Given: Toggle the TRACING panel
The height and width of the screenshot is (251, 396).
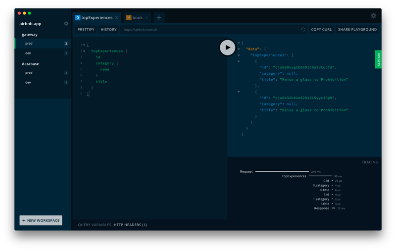Looking at the screenshot, I should pyautogui.click(x=370, y=162).
